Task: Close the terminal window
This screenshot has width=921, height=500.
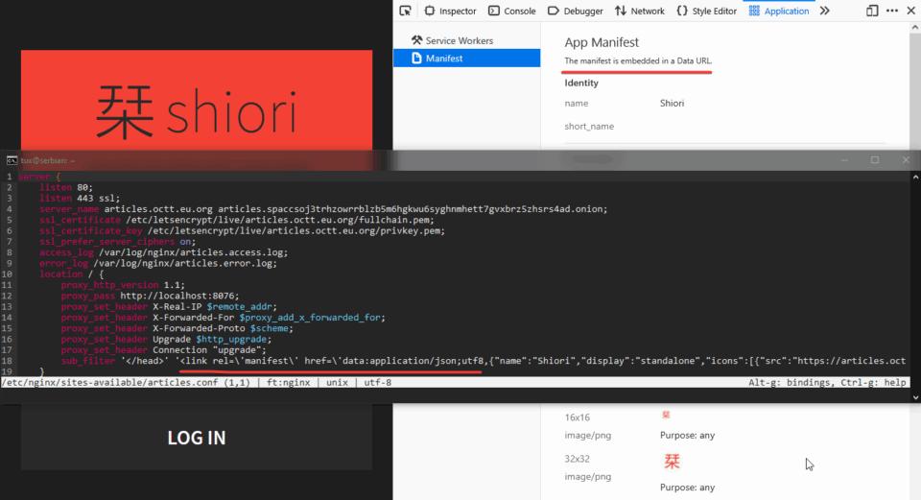Action: tap(906, 160)
